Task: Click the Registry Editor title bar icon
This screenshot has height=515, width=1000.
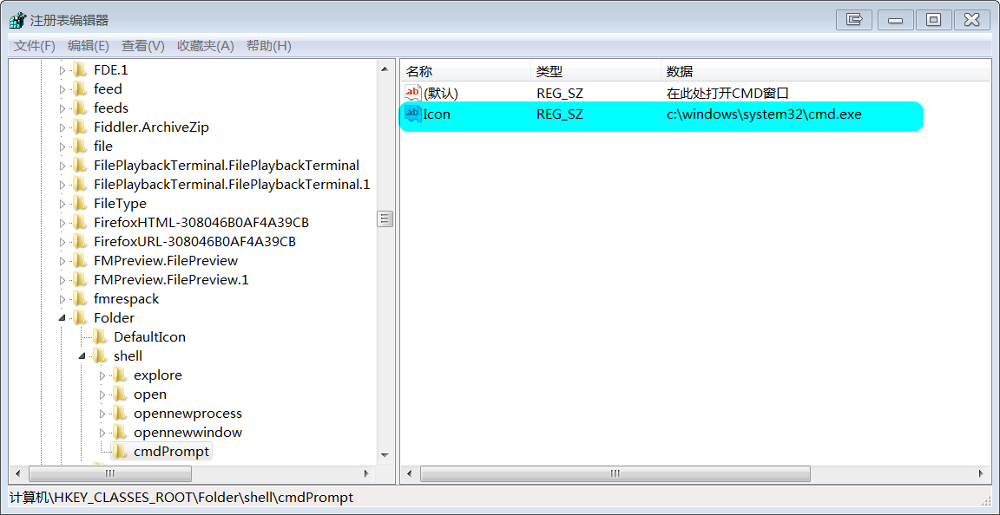Action: 18,21
